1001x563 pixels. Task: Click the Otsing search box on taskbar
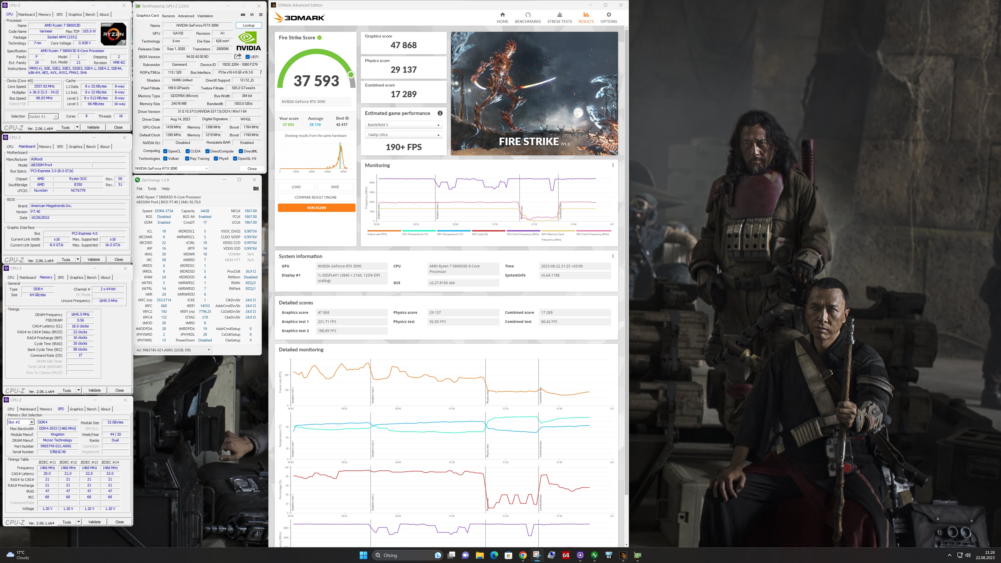pyautogui.click(x=407, y=555)
